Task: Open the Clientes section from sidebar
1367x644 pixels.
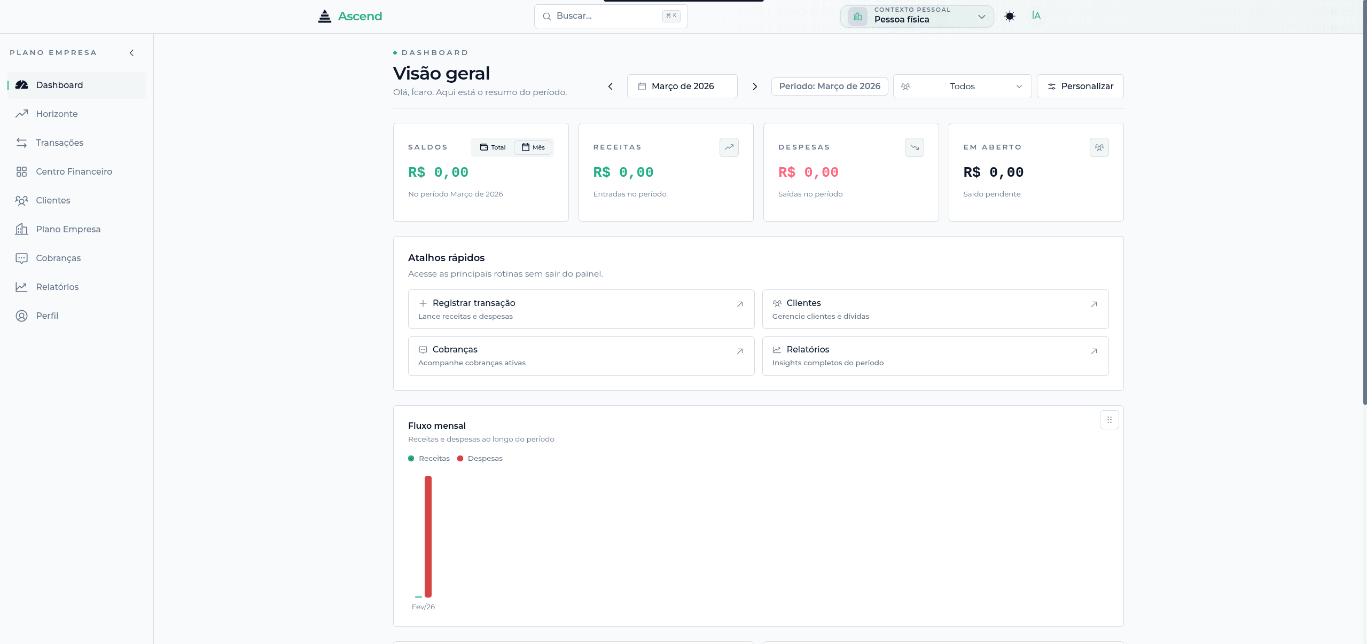Action: [x=53, y=200]
